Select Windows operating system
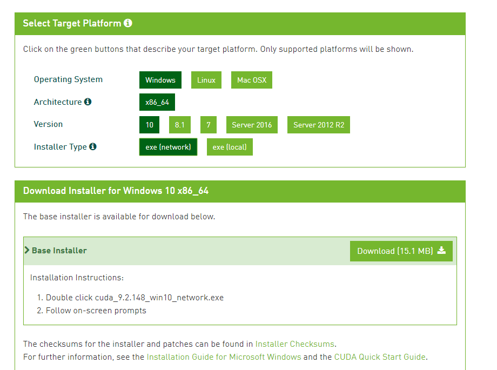 coord(160,80)
